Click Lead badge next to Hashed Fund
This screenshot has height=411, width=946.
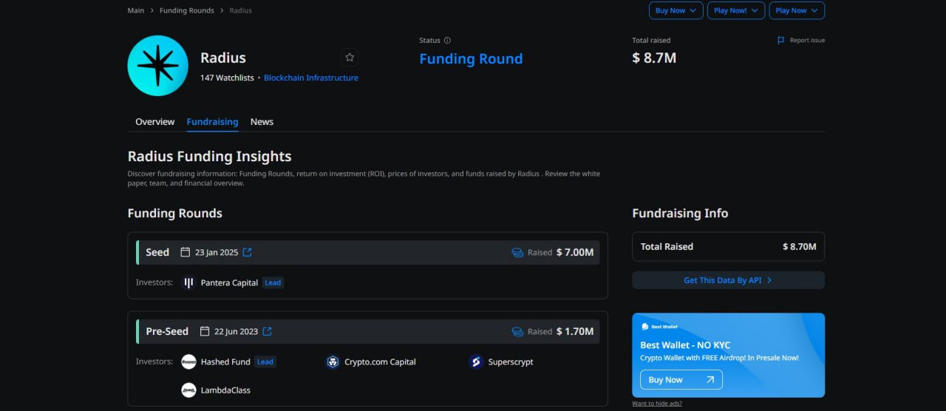265,361
